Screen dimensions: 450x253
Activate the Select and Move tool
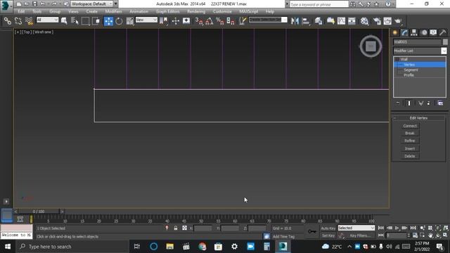pos(108,21)
